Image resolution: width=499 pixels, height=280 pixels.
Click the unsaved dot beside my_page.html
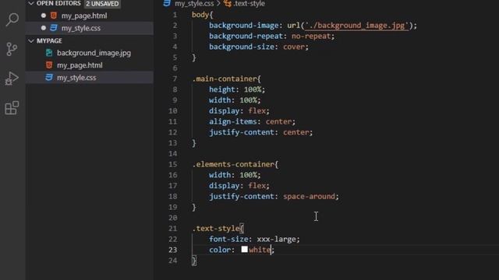(x=44, y=16)
